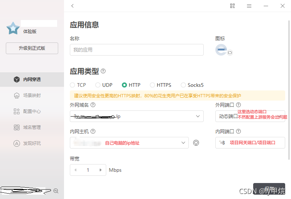Click the star user avatar icon
The image size is (291, 199).
(x=13, y=28)
